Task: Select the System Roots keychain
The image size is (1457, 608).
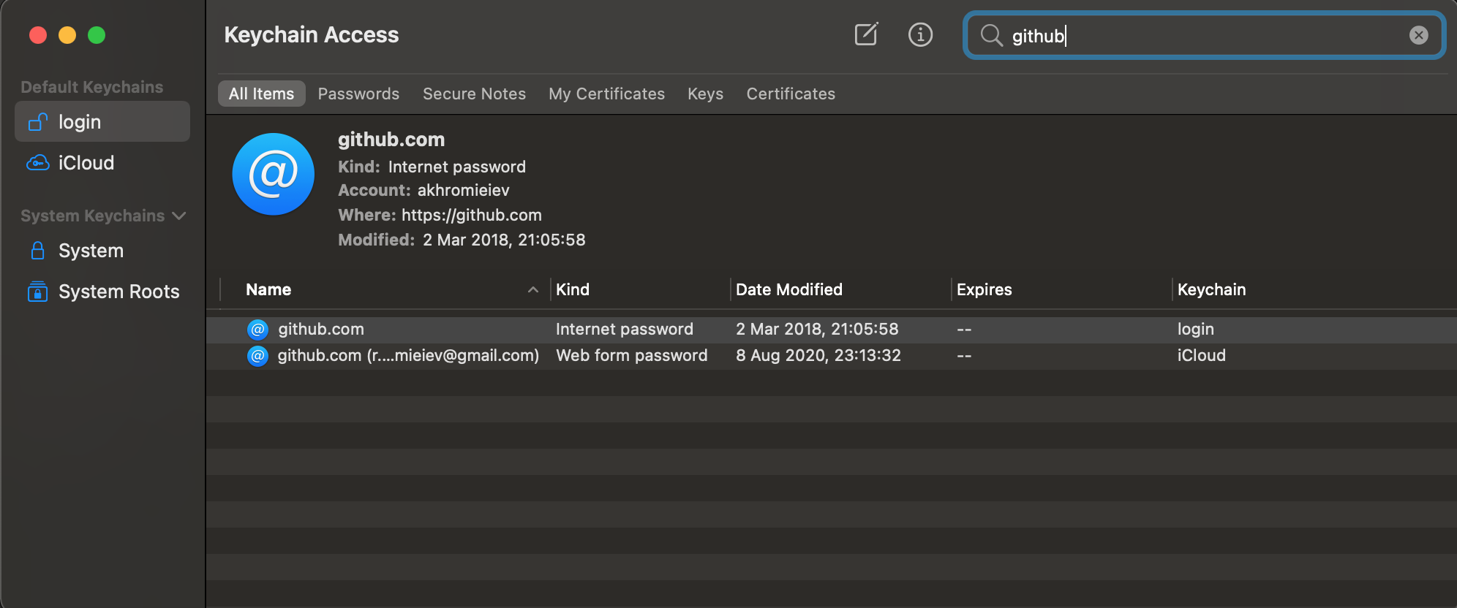Action: tap(102, 292)
